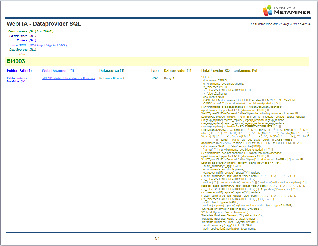This screenshot has width=318, height=246.
Task: Select the Public Folders \ MetaMiner (IK) cell
Action: point(17,80)
